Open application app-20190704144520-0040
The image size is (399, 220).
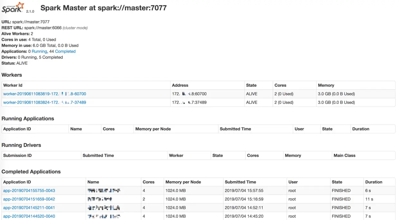pos(29,216)
